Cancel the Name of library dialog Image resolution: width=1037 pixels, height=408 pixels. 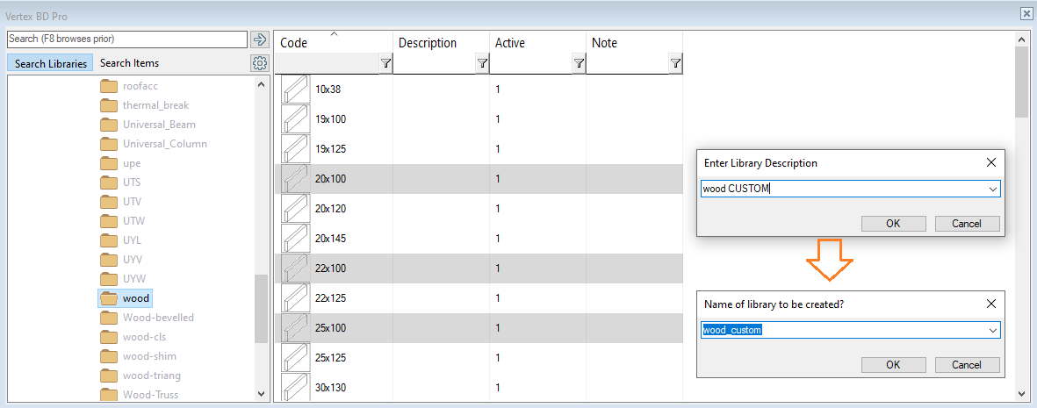967,365
